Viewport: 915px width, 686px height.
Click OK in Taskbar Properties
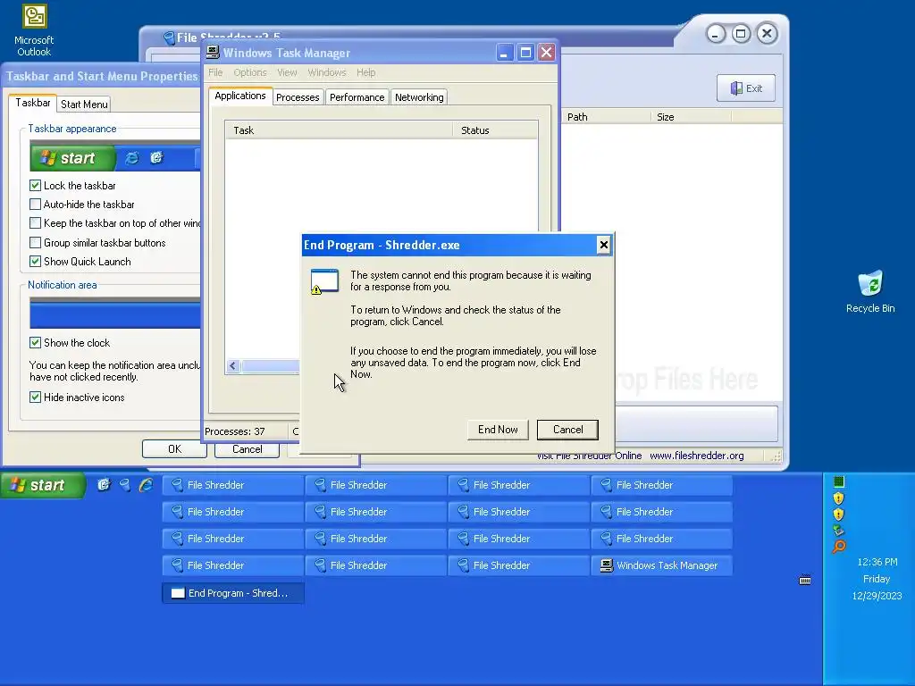coord(174,449)
